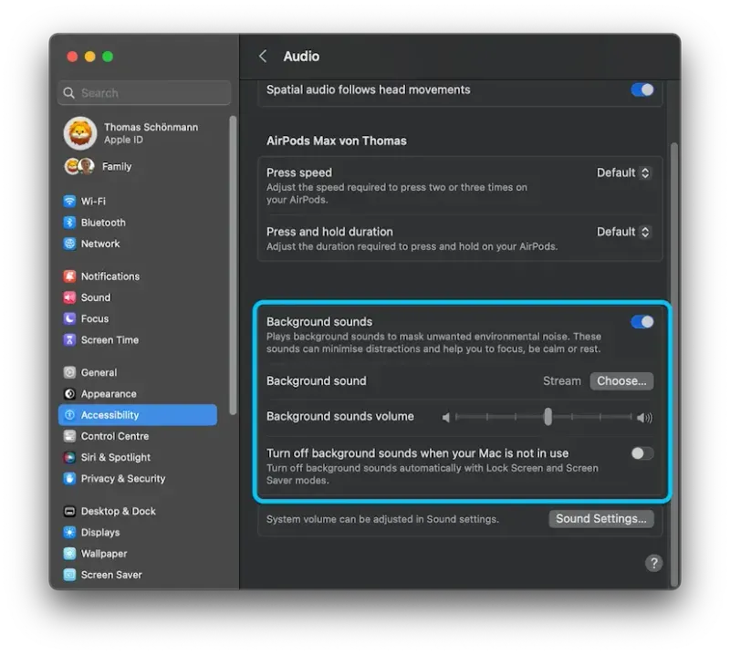Screen dimensions: 730x655
Task: Open Bluetooth settings pane
Action: click(138, 223)
